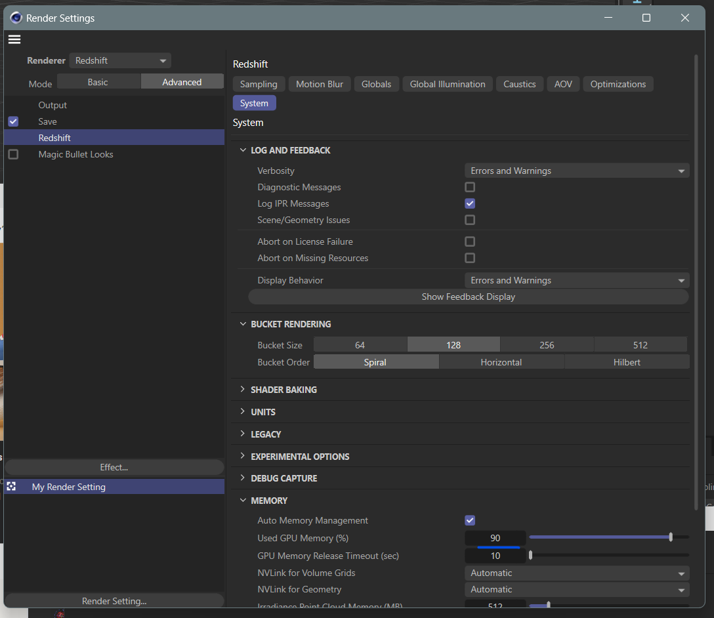Click Show Feedback Display button

click(x=468, y=297)
